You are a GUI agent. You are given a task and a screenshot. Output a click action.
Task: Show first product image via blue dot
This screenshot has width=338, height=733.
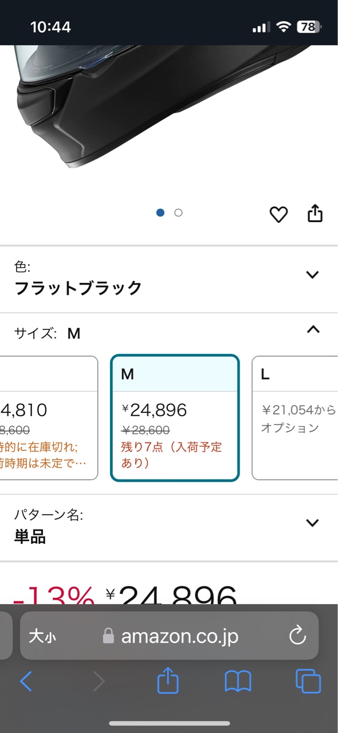160,212
